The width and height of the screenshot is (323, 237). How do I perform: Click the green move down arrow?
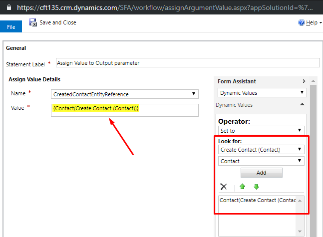(256, 187)
